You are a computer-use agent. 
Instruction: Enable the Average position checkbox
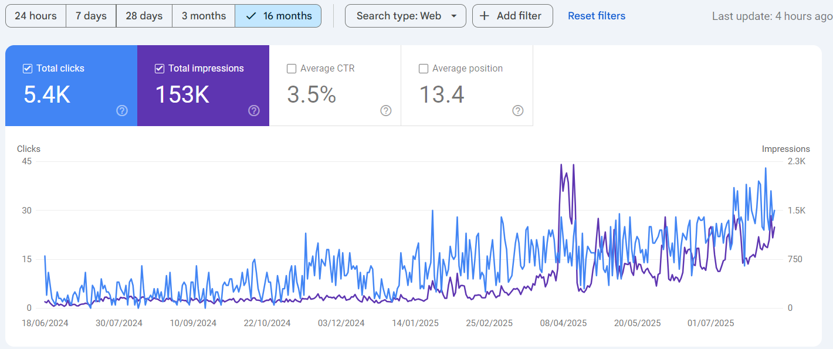point(424,69)
